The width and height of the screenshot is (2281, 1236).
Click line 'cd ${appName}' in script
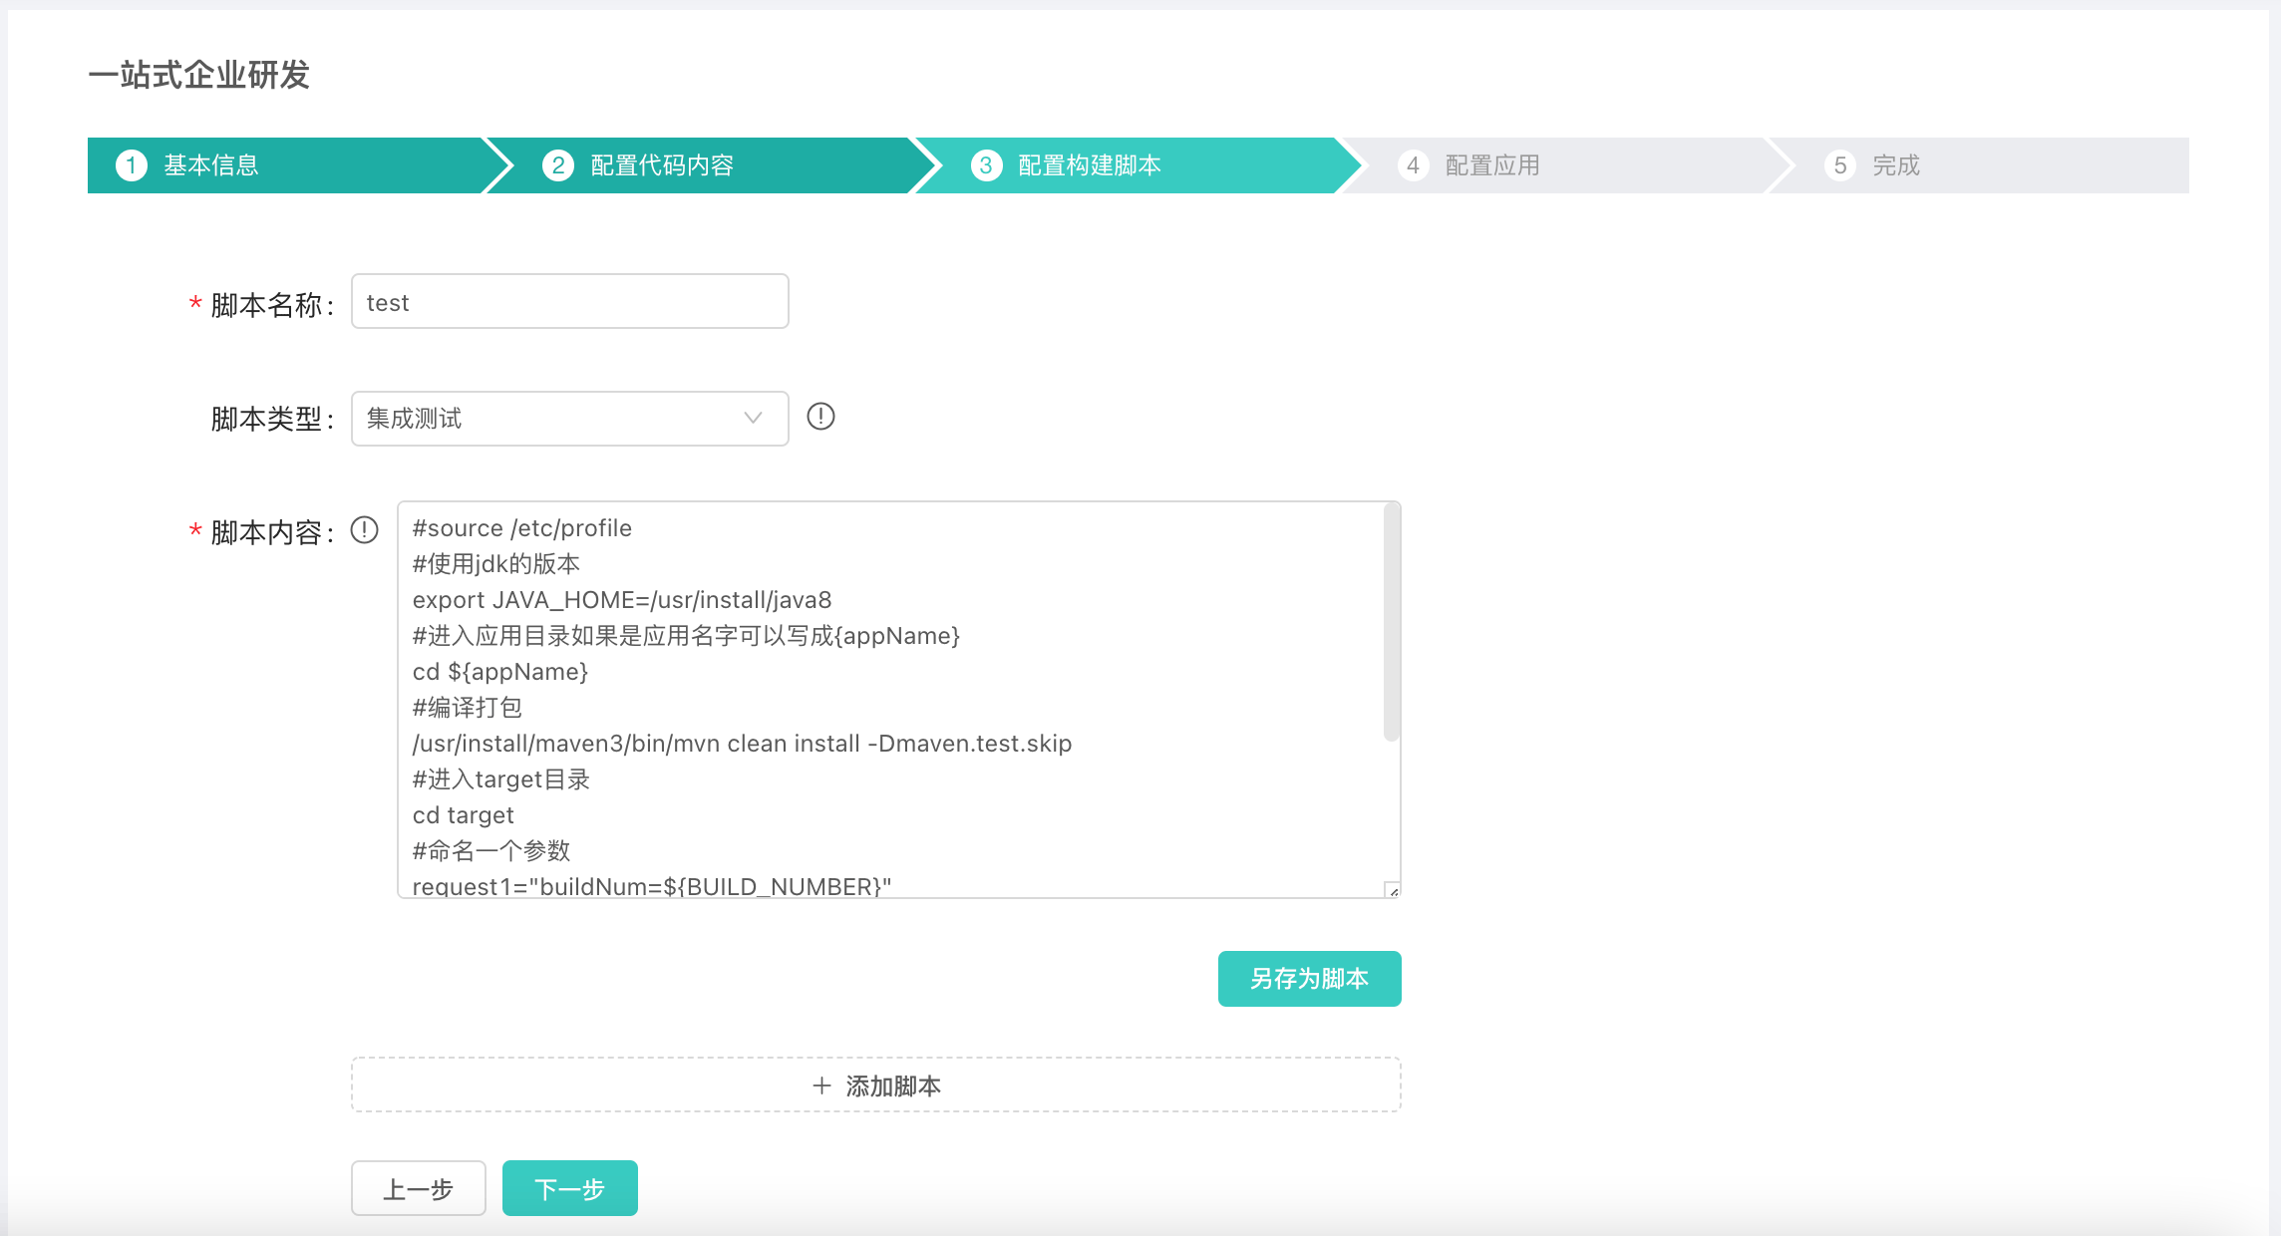tap(500, 672)
